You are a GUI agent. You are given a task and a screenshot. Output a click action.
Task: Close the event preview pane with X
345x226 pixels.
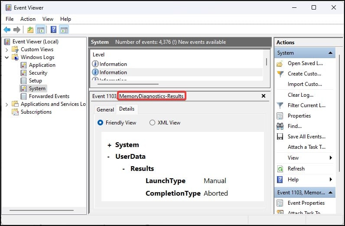point(264,96)
